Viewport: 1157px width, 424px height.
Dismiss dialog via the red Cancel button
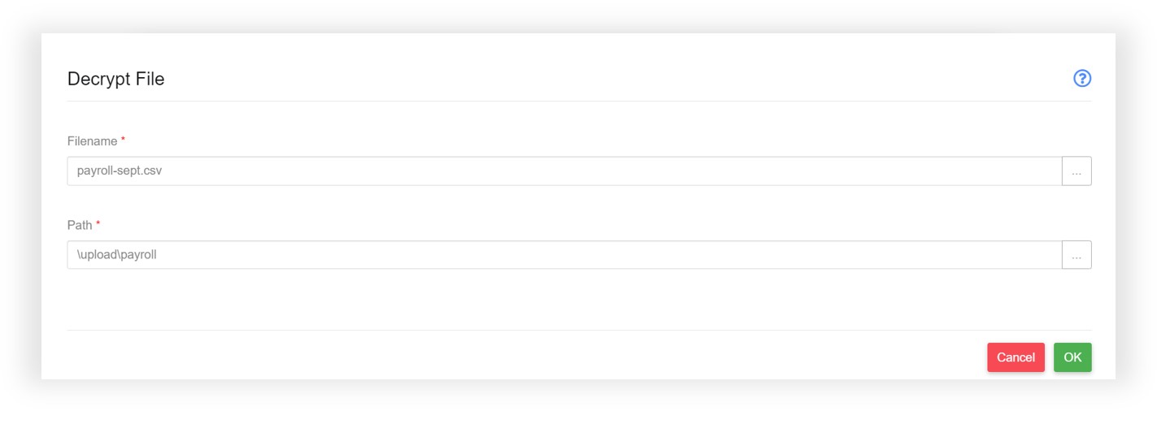click(1016, 357)
